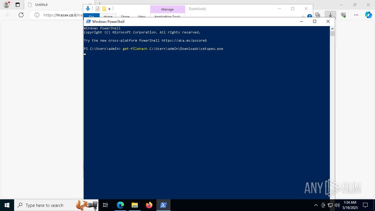Maximize the Downloads Explorer window
The height and width of the screenshot is (211, 375).
(x=293, y=8)
